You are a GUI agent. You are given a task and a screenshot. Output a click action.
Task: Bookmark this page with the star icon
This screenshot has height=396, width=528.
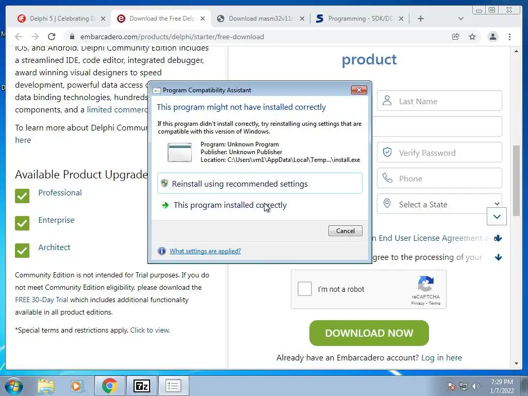click(x=472, y=37)
